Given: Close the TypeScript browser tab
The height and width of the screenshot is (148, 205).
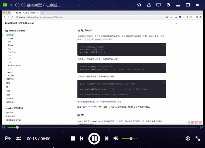Looking at the screenshot, I should 38,13.
